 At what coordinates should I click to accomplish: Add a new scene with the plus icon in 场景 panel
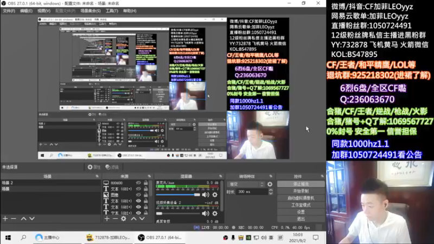(5, 219)
